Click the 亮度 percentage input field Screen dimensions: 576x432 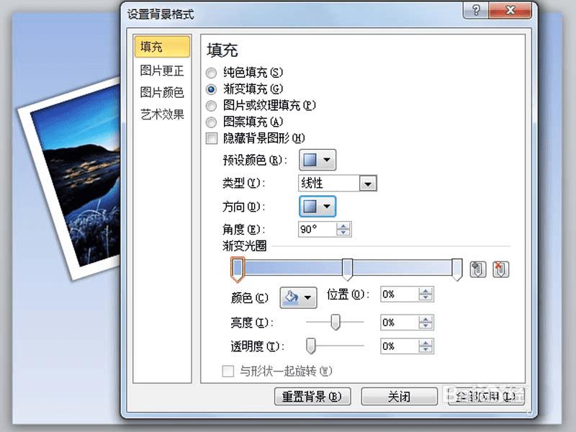400,323
